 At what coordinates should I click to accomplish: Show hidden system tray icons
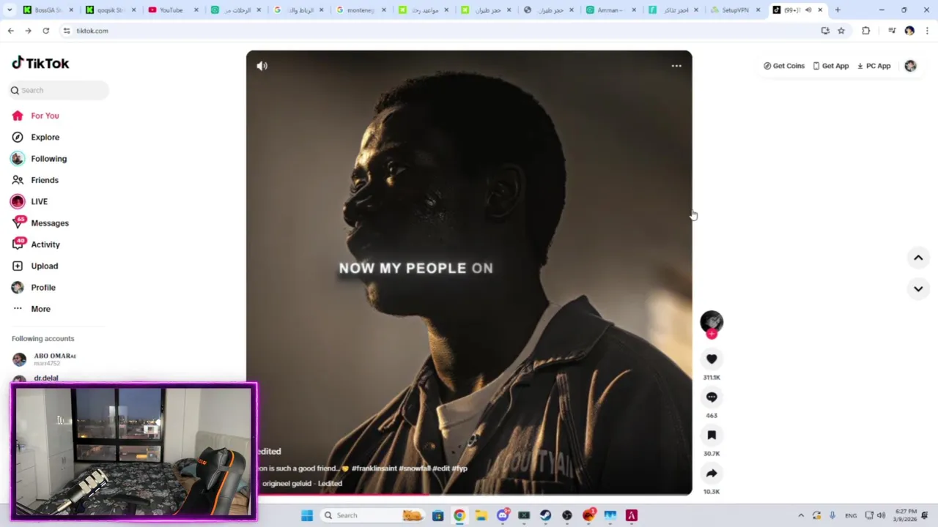tap(801, 515)
